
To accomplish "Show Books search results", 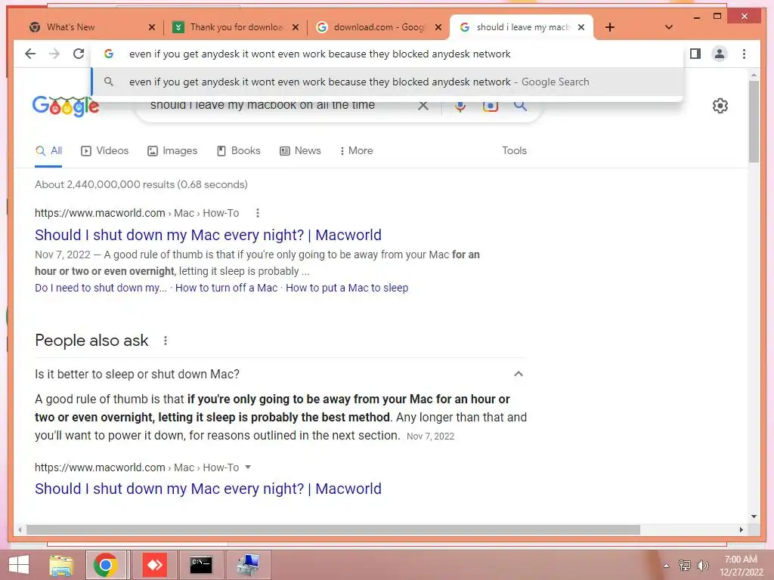I will click(238, 151).
